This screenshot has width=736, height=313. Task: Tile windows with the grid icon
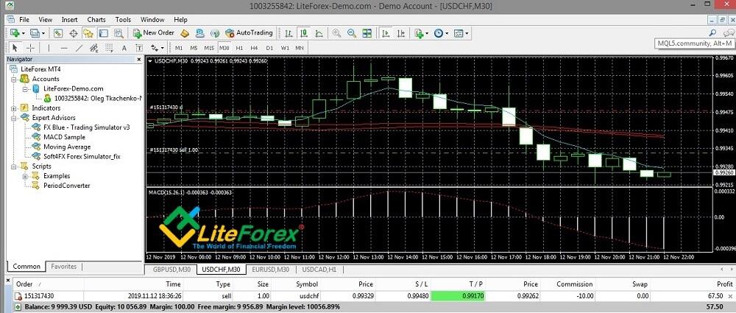click(x=367, y=33)
